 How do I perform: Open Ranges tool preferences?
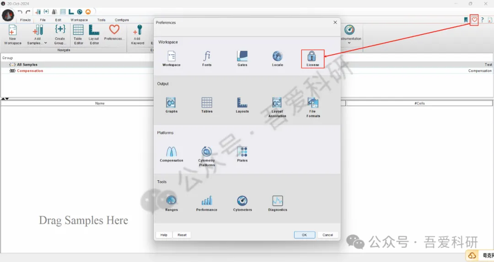(x=172, y=203)
